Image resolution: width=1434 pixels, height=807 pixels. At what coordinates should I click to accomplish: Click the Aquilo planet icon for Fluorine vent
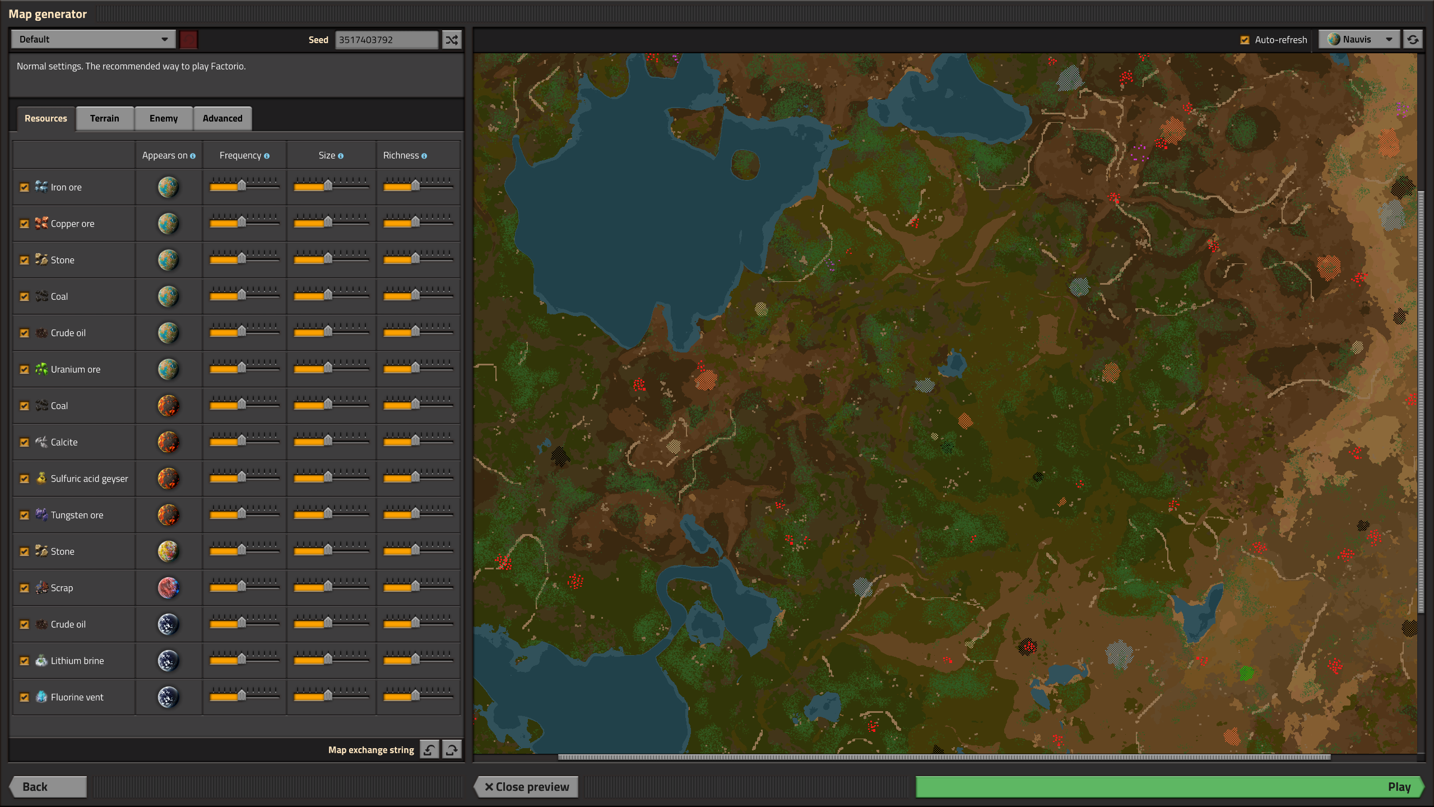168,697
